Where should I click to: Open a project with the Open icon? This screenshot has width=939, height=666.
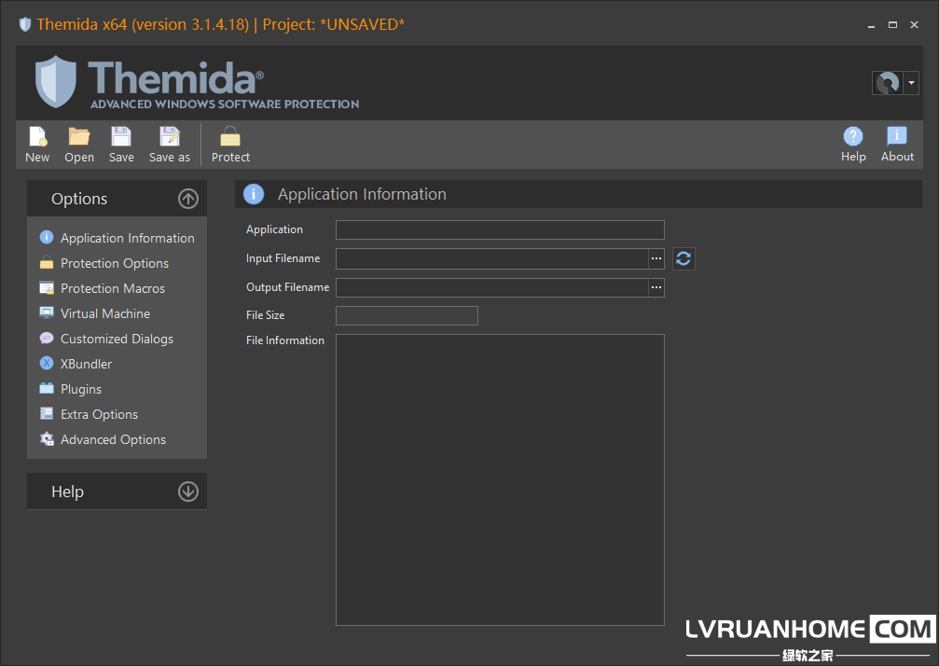click(79, 137)
